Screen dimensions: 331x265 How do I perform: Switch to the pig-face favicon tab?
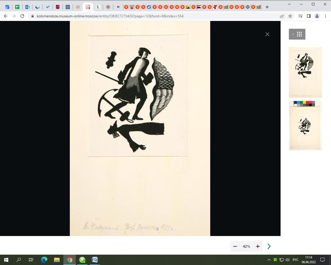(132, 7)
